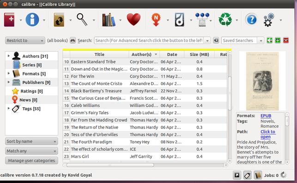This screenshot has width=297, height=183.
Task: Toggle book details icon in status bar
Action: coord(258,175)
